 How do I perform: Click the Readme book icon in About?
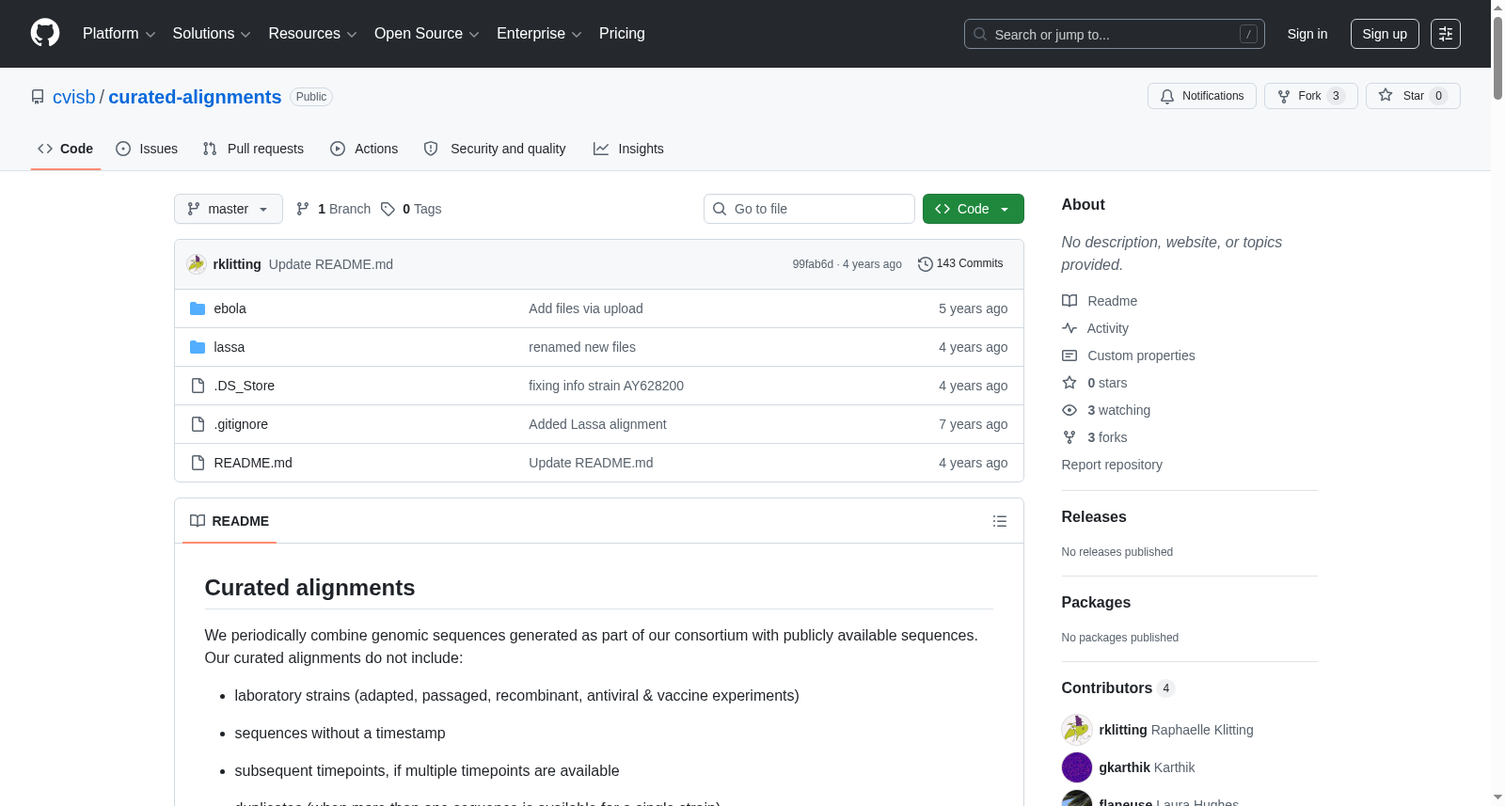point(1069,301)
